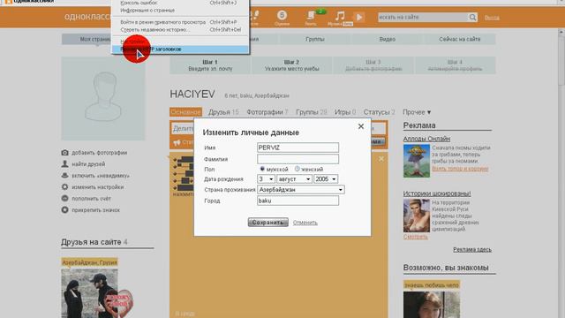Open the friend photo under 'Азербайджан, Грузия'

89,293
